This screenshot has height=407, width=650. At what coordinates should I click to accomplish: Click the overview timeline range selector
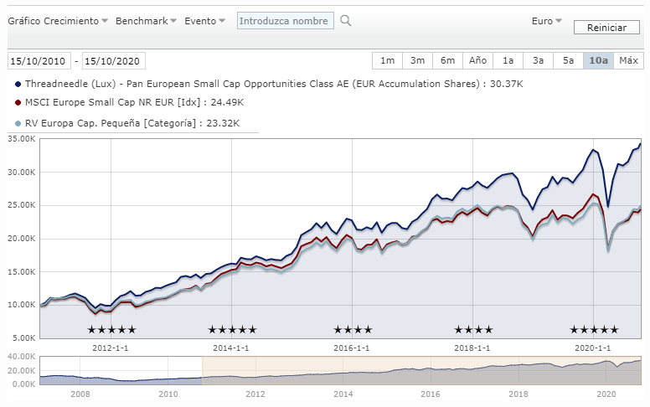pos(422,370)
